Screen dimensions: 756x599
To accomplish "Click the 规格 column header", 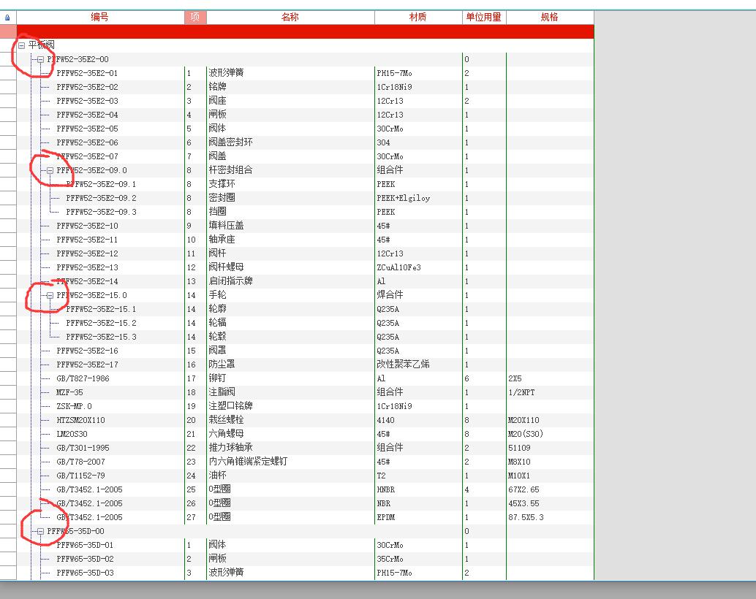I will [549, 17].
